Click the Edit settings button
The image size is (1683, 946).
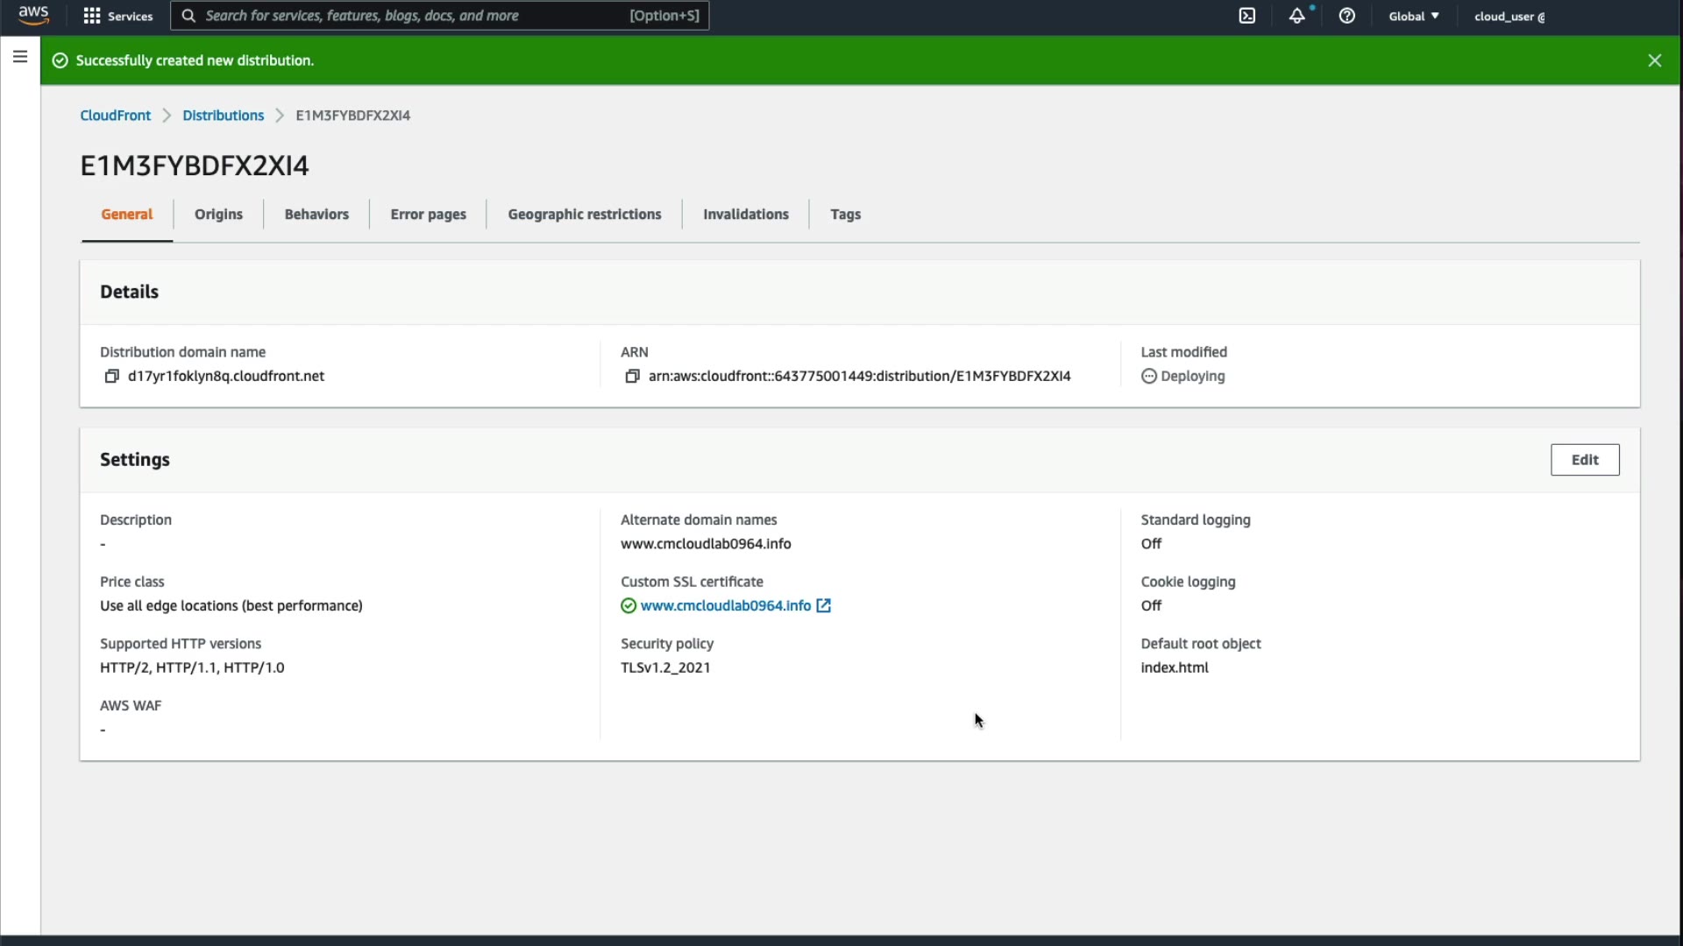click(x=1584, y=460)
